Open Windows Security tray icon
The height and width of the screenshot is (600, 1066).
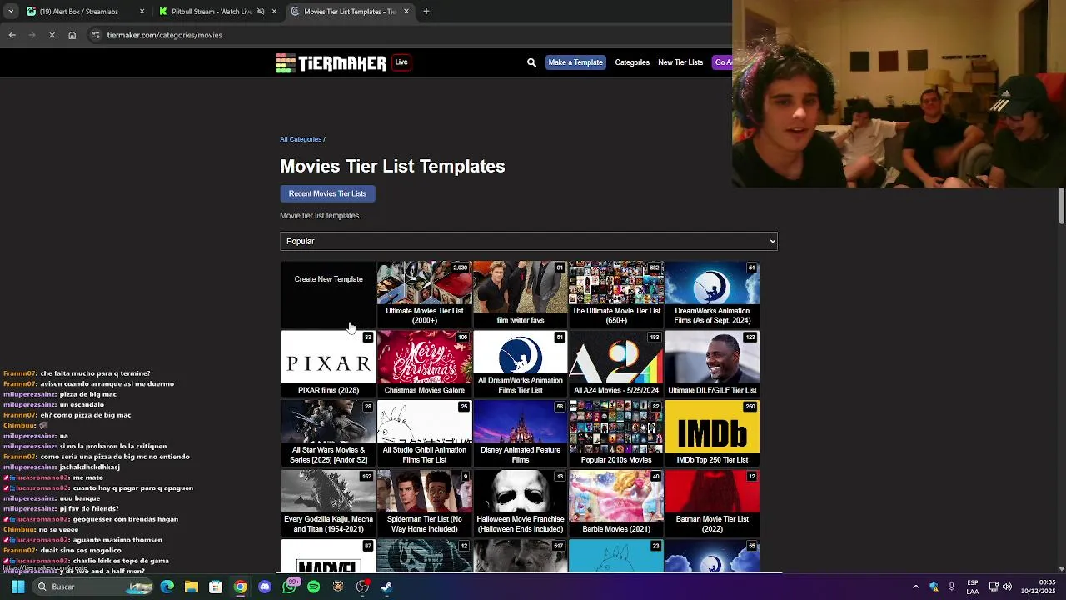pyautogui.click(x=934, y=587)
